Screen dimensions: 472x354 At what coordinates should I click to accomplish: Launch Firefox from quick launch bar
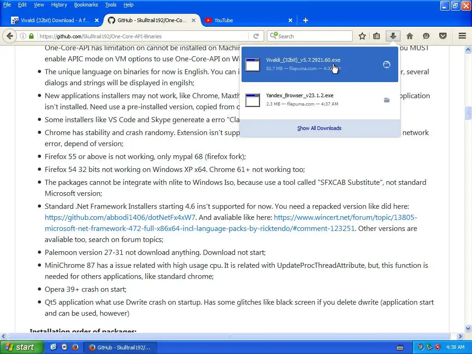pos(75,347)
